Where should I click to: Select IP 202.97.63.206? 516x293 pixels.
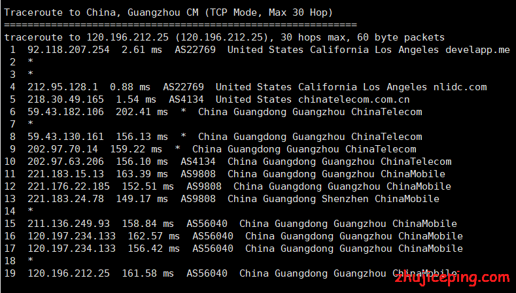click(65, 162)
